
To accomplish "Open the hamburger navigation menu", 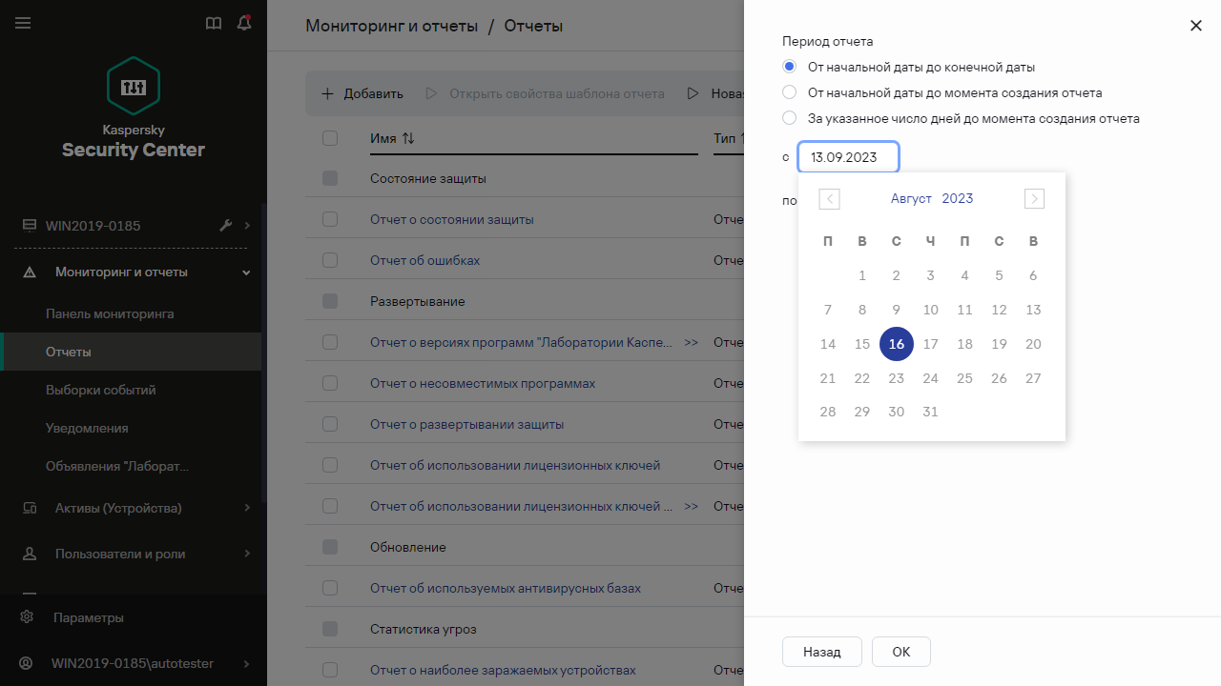I will [x=23, y=23].
